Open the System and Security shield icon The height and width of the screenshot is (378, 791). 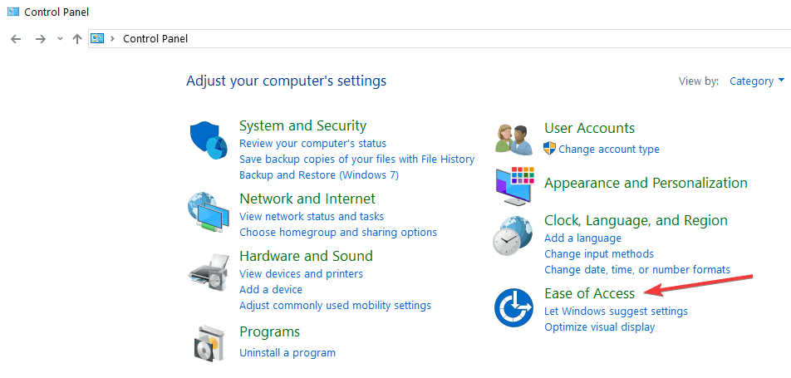(209, 140)
